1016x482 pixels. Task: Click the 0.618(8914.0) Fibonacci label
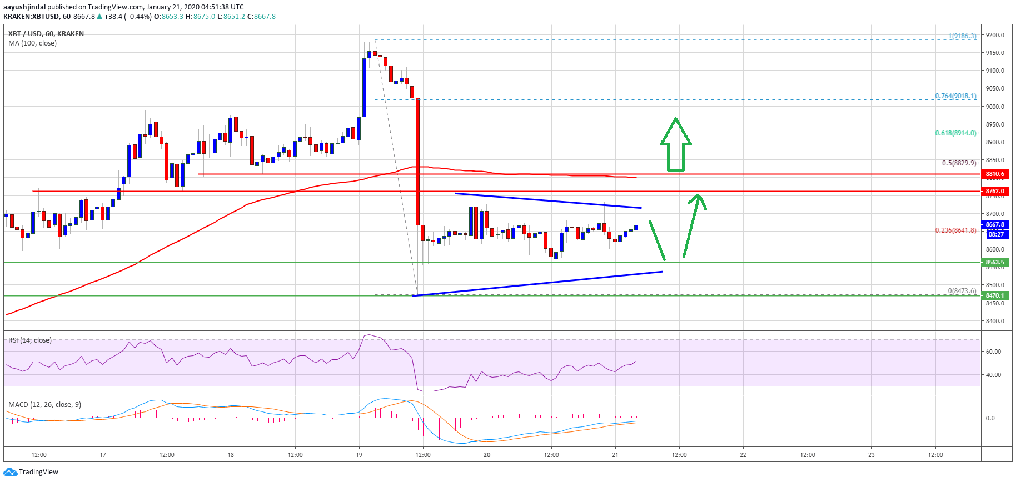955,133
